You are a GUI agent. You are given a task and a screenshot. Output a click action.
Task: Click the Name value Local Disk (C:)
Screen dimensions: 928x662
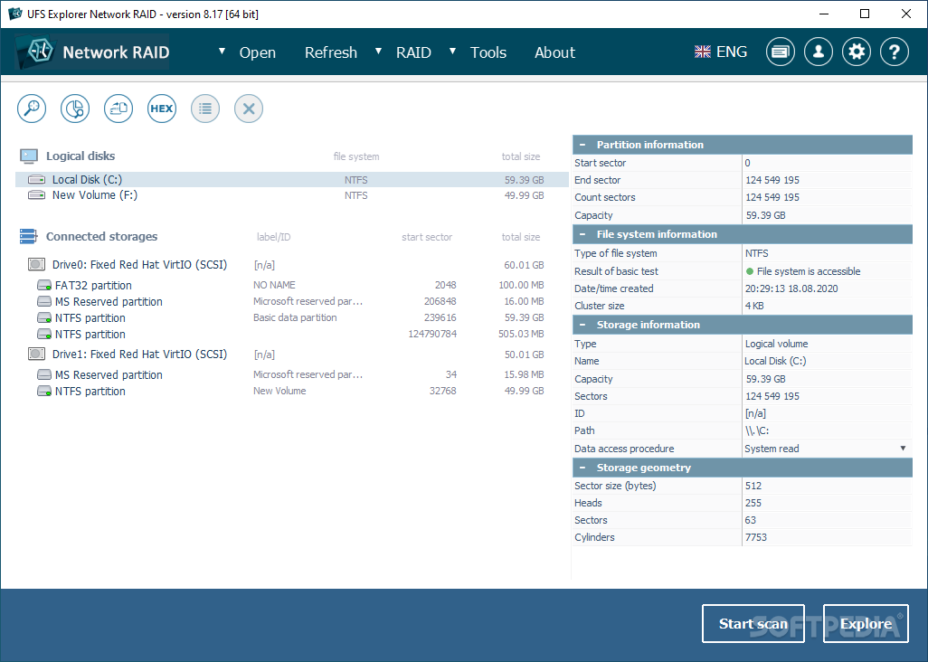click(775, 361)
